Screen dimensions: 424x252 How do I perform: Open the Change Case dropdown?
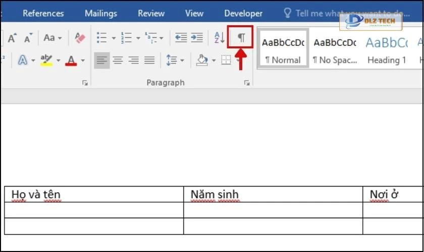coord(52,38)
